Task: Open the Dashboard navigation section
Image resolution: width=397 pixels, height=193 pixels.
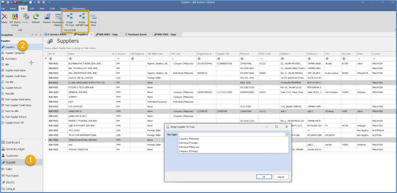Action: click(x=13, y=142)
